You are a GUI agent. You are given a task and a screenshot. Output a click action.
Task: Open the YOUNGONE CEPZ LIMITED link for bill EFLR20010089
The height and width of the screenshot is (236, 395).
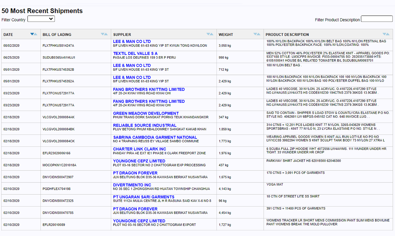139,221
